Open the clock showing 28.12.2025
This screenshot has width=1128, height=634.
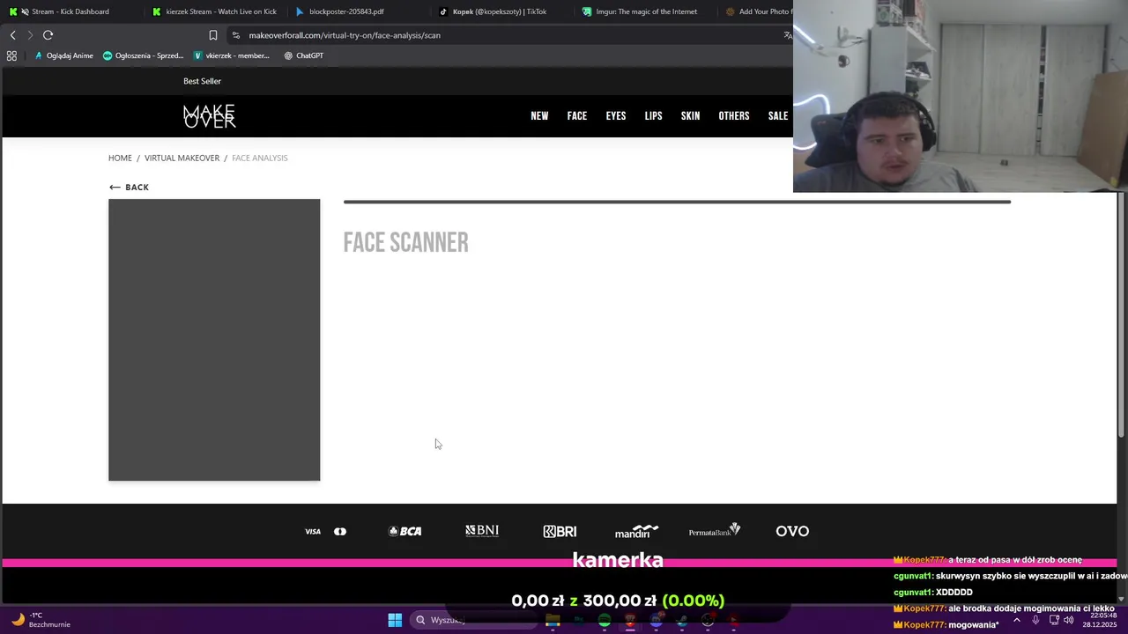1102,620
